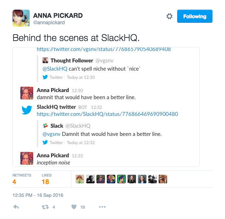Retweet using the retweet arrows icon

45,207
